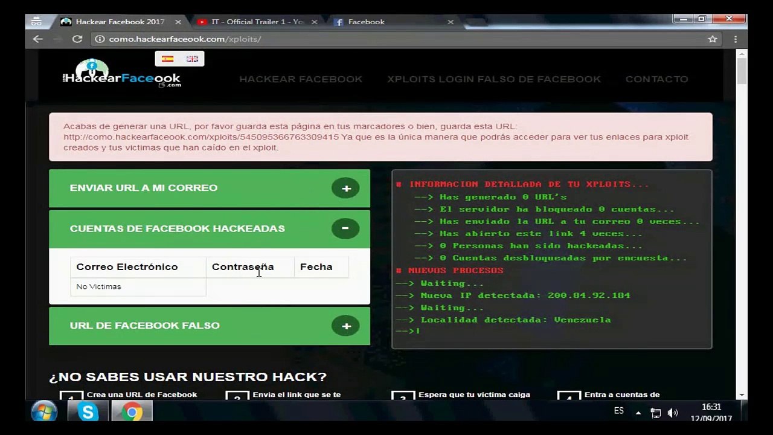This screenshot has width=773, height=435.
Task: Click the Fecha column header
Action: point(321,267)
